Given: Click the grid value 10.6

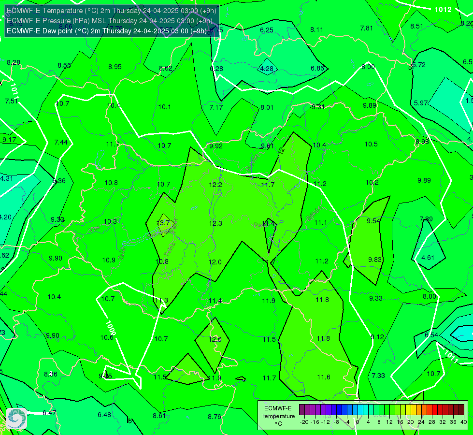Looking at the screenshot, I should pos(107,337).
